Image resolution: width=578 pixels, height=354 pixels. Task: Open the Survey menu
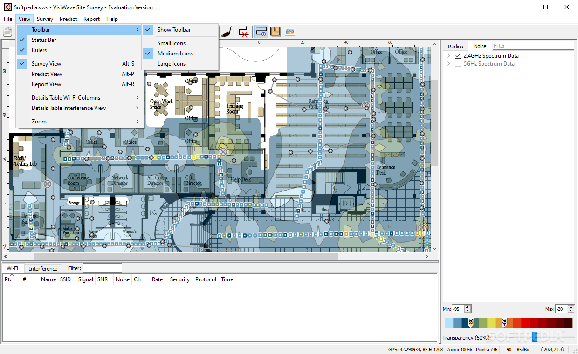pyautogui.click(x=45, y=19)
